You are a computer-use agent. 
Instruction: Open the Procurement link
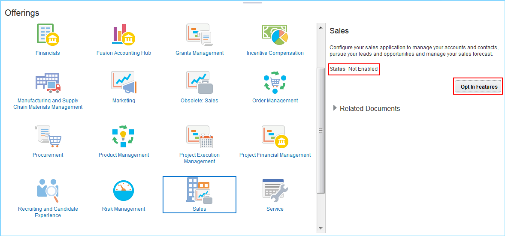click(x=48, y=155)
